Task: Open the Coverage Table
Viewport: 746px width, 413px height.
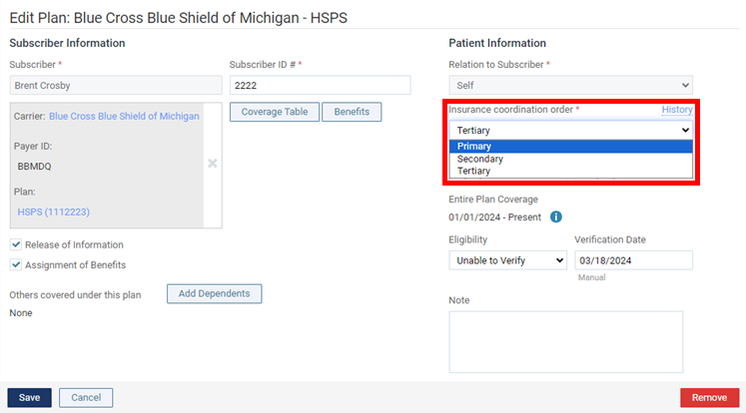Action: pyautogui.click(x=274, y=112)
